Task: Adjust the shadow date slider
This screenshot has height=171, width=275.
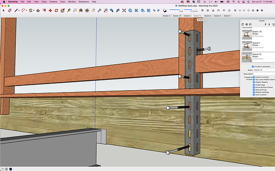Action: [177, 9]
